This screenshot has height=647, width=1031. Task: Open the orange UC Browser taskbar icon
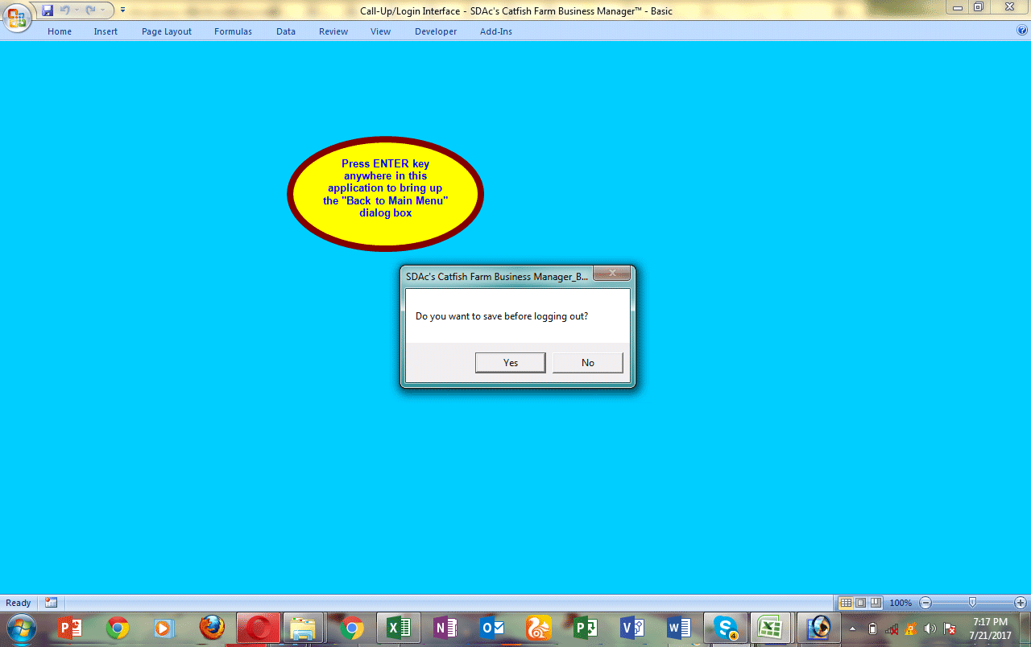tap(539, 628)
